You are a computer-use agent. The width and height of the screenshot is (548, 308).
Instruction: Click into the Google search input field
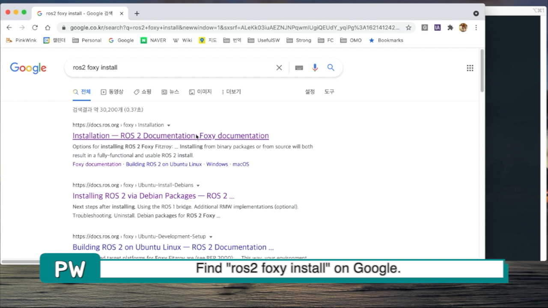pos(171,68)
